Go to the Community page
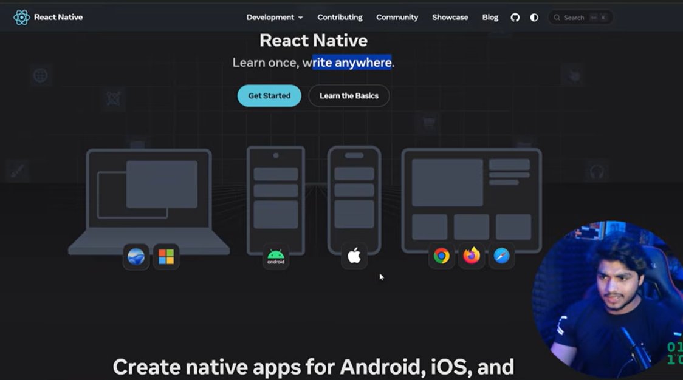Screen dimensions: 683x380 397,18
